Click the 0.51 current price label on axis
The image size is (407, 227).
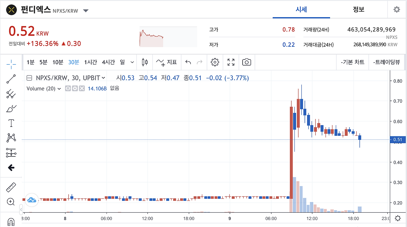[x=397, y=140]
